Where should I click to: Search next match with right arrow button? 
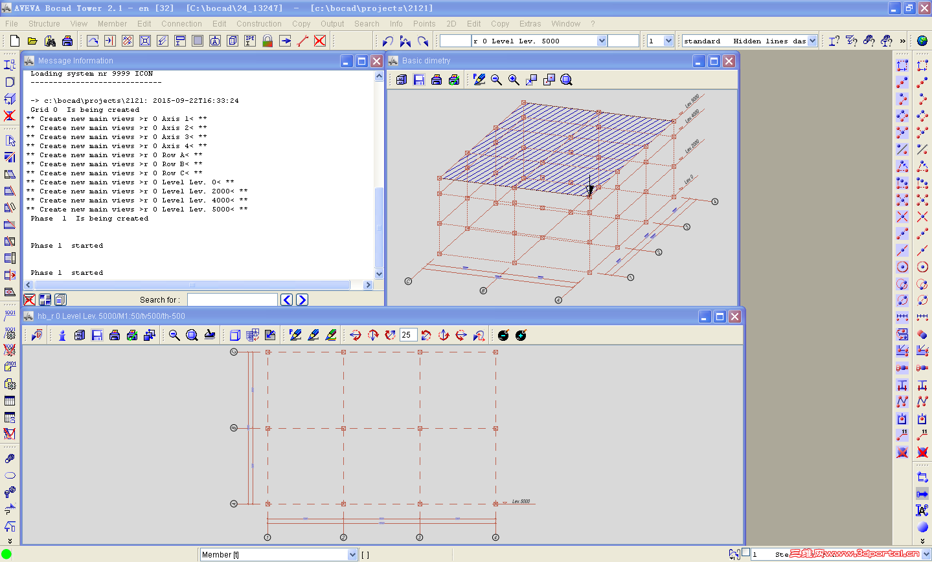pyautogui.click(x=302, y=299)
